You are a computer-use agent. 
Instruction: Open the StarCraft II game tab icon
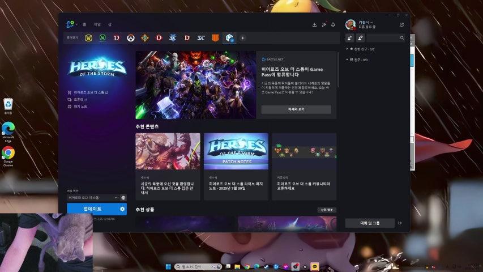tap(173, 38)
